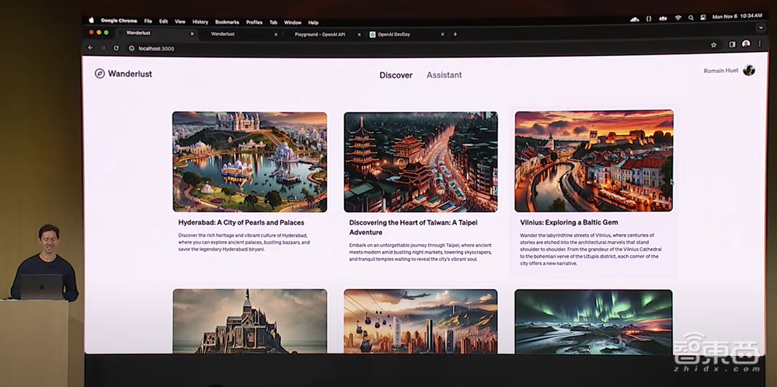Click the Taipei night market thumbnail image

click(420, 162)
